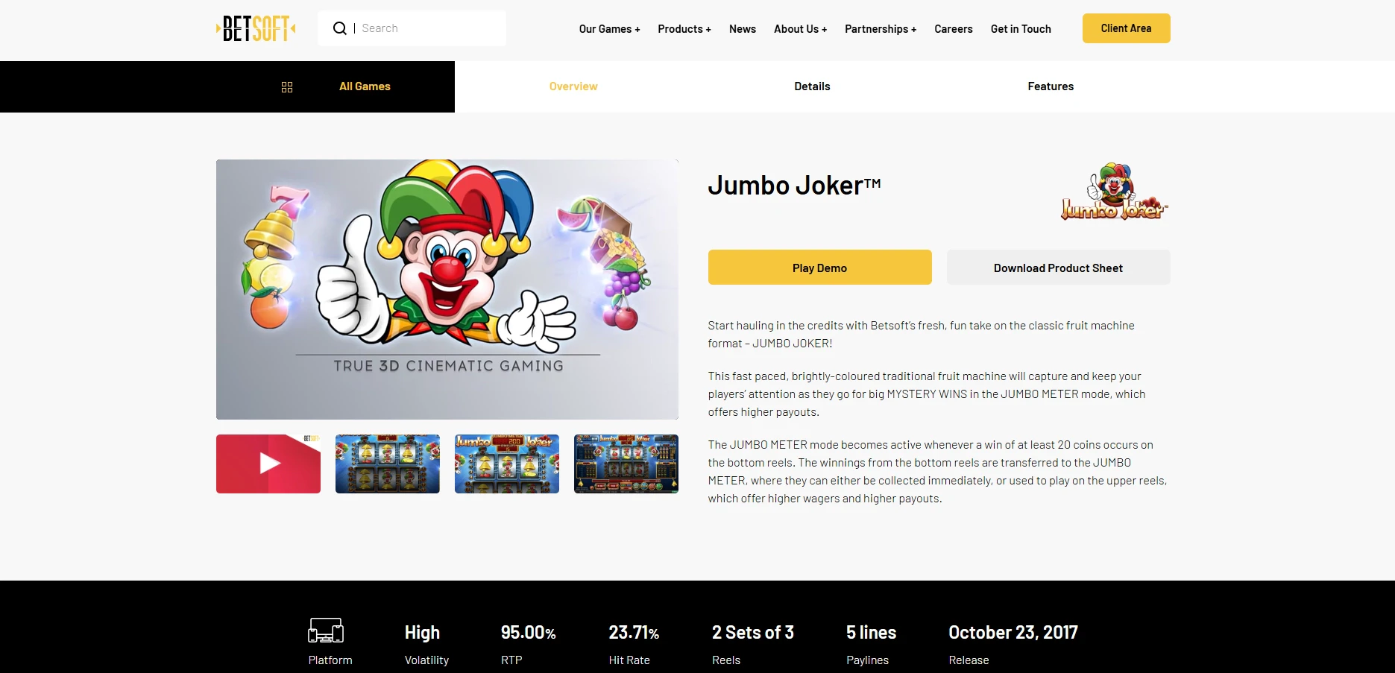Click the Platform devices icon
1395x673 pixels.
pyautogui.click(x=326, y=631)
